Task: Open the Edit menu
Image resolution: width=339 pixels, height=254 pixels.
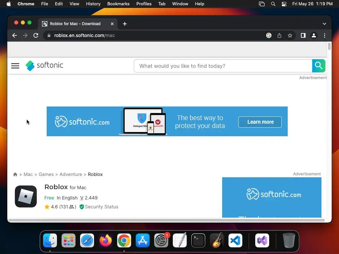Action: tap(59, 4)
